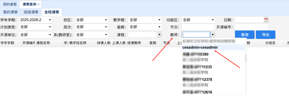Open the 计划类型 dropdown

36,27
